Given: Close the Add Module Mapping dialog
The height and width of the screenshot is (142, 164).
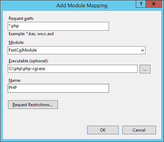Looking at the screenshot, I should click(x=154, y=4).
